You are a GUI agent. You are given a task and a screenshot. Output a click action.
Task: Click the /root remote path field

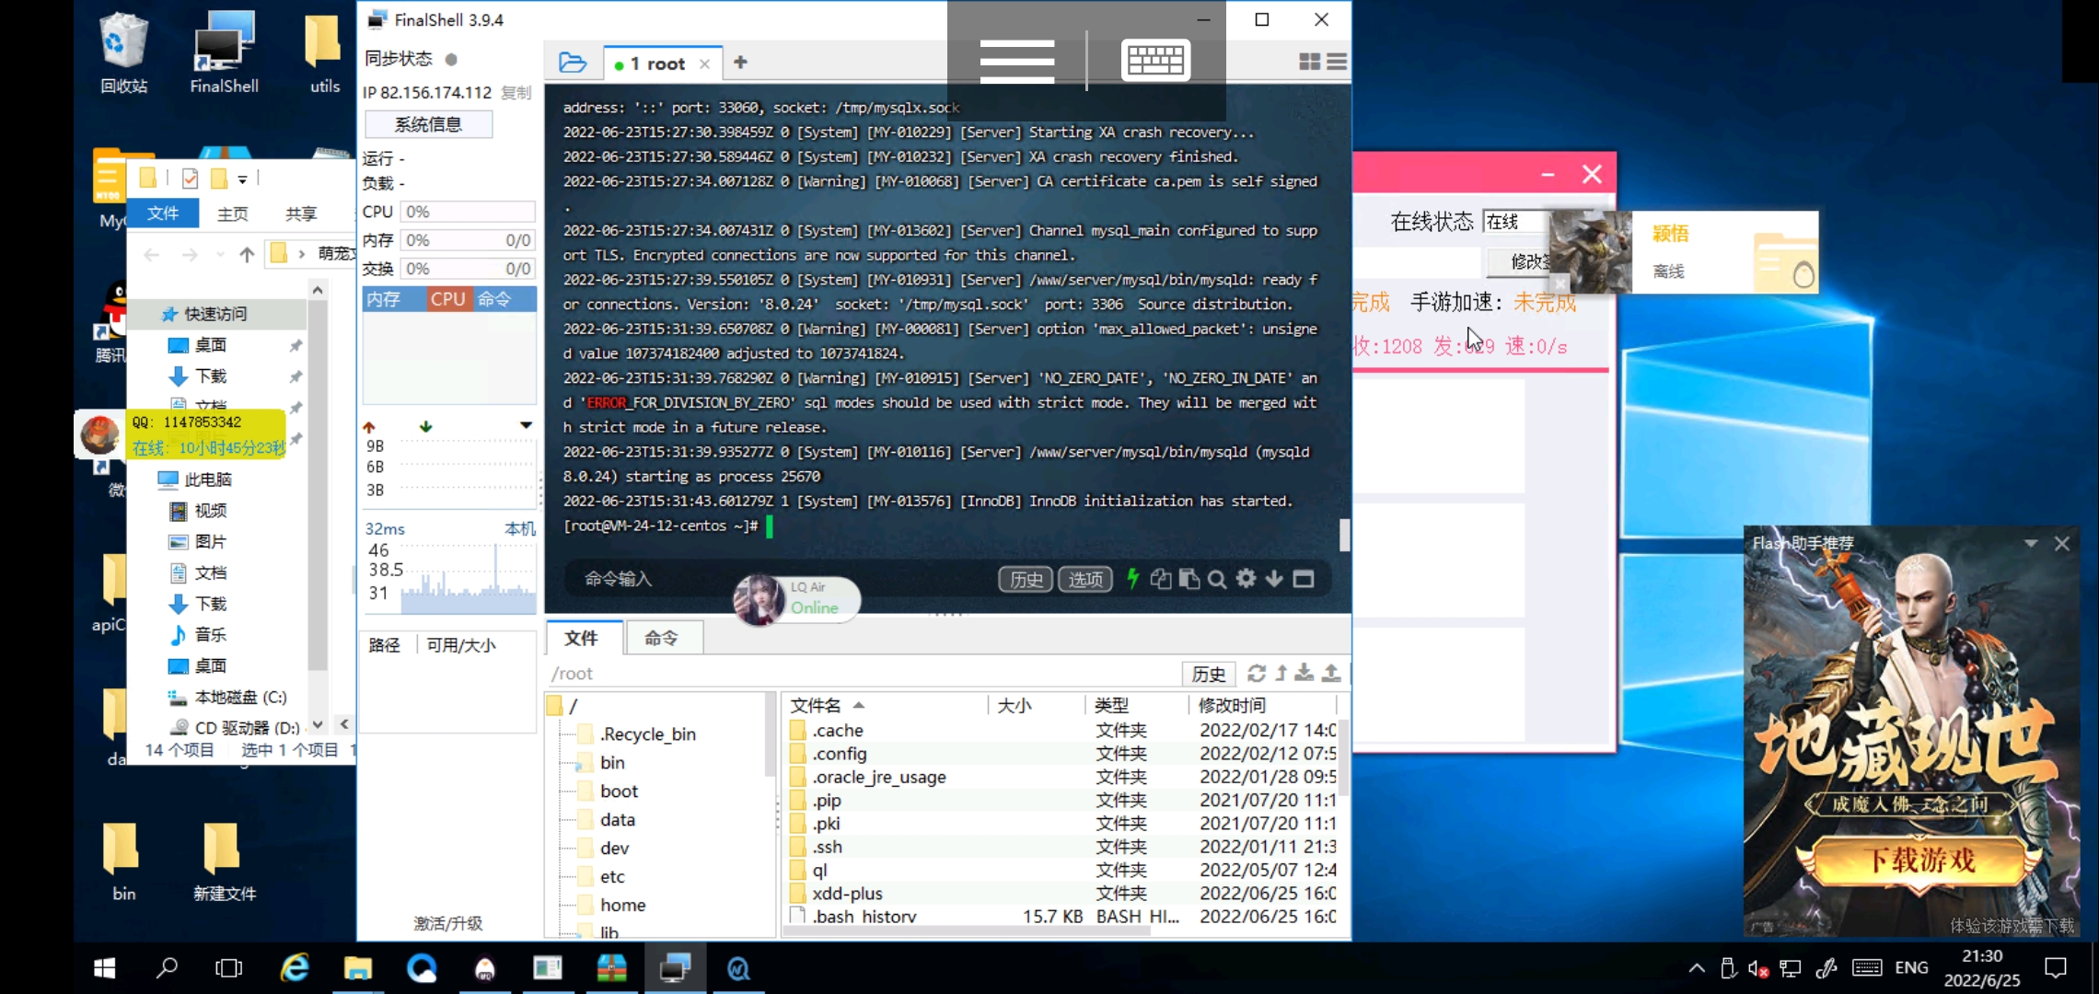(x=864, y=674)
